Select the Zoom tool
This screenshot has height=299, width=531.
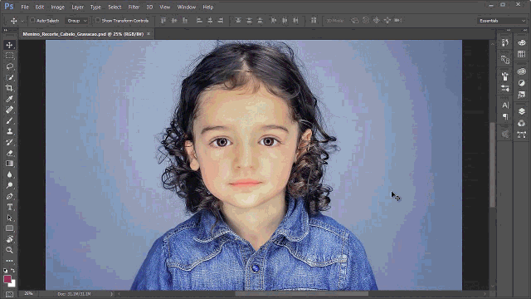click(x=9, y=250)
